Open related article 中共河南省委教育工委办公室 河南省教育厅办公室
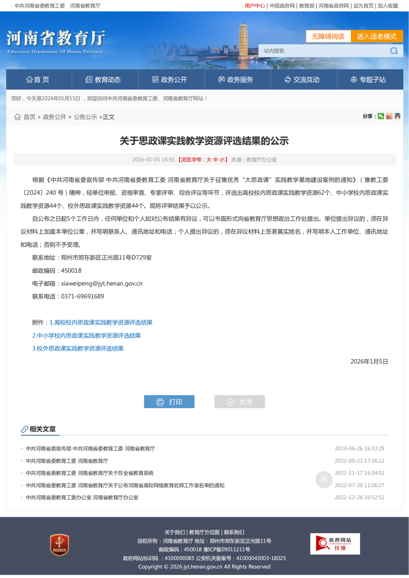Screen dimensions: 409x578 point(82,497)
